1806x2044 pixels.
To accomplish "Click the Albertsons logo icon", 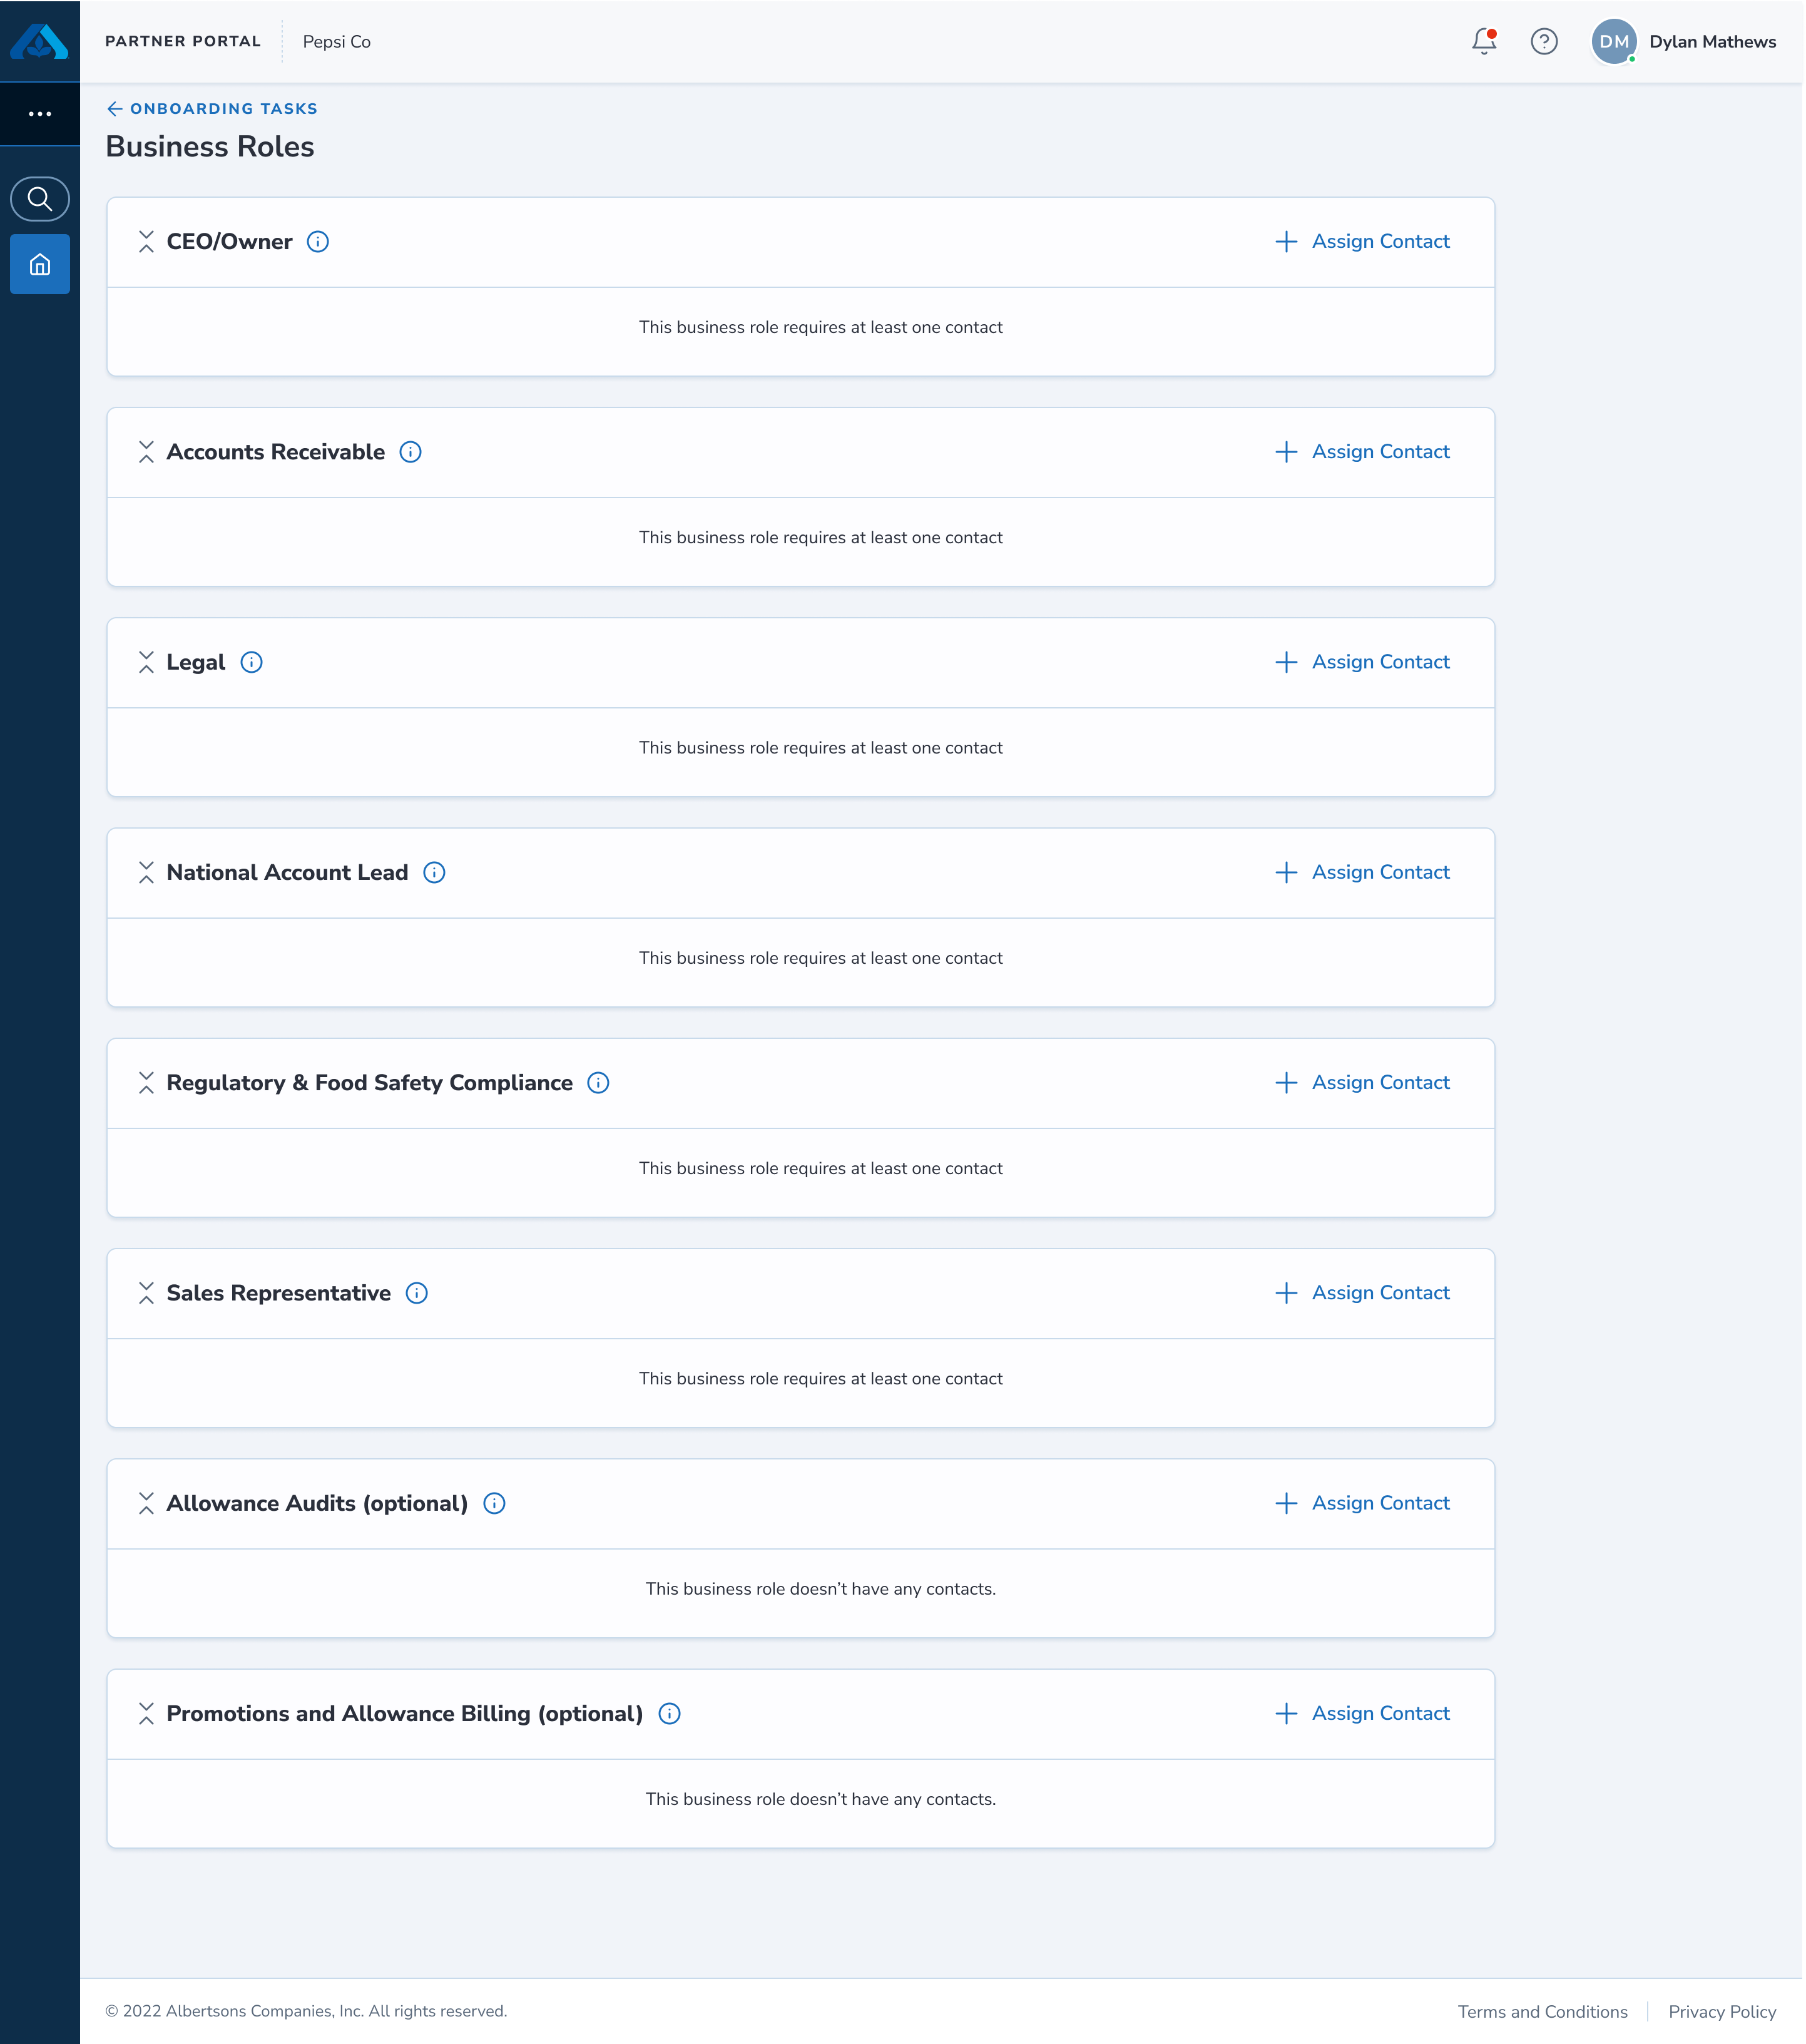I will pyautogui.click(x=40, y=41).
